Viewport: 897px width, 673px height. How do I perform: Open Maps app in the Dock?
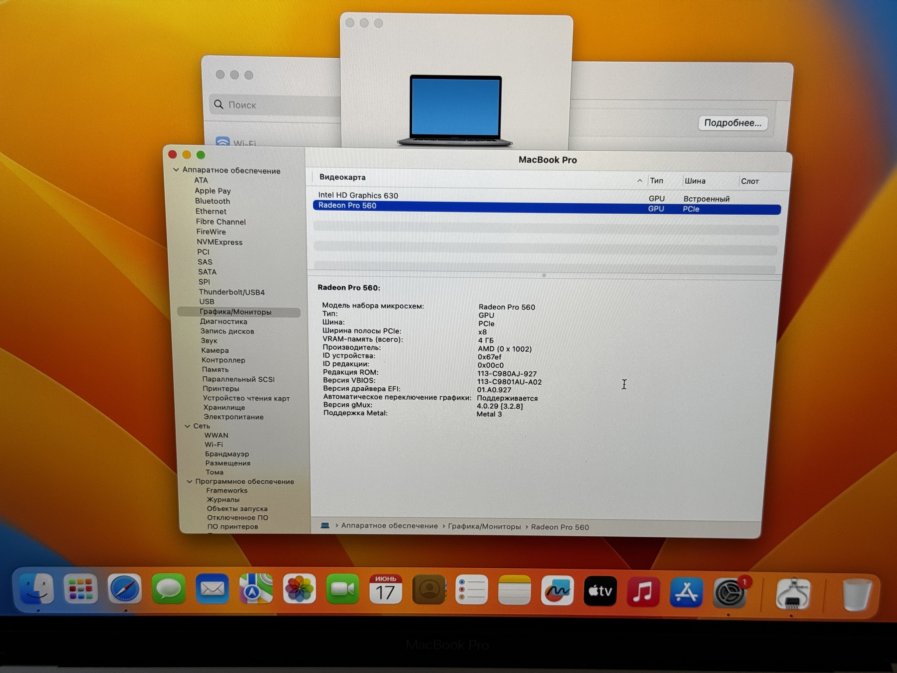tap(256, 589)
